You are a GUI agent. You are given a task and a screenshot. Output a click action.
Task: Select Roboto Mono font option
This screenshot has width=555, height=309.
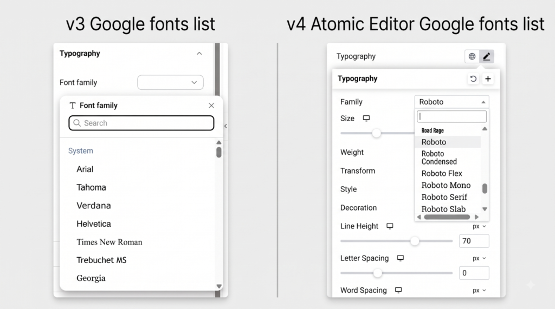446,185
